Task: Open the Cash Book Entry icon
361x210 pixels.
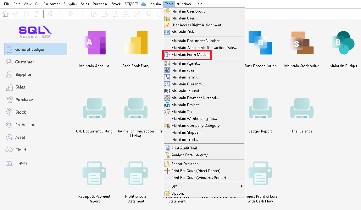Action: click(136, 43)
